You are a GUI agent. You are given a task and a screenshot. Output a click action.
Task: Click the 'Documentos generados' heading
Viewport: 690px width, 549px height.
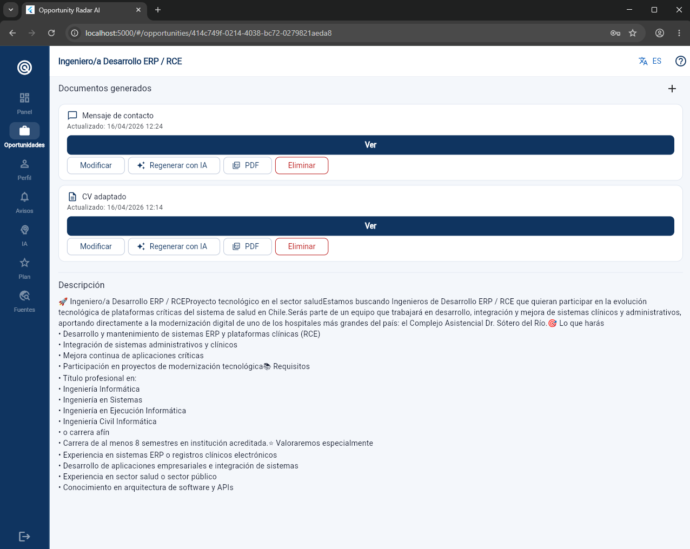pos(105,88)
